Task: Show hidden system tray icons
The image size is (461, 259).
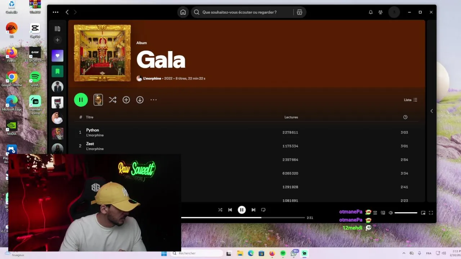Action: coord(404,253)
